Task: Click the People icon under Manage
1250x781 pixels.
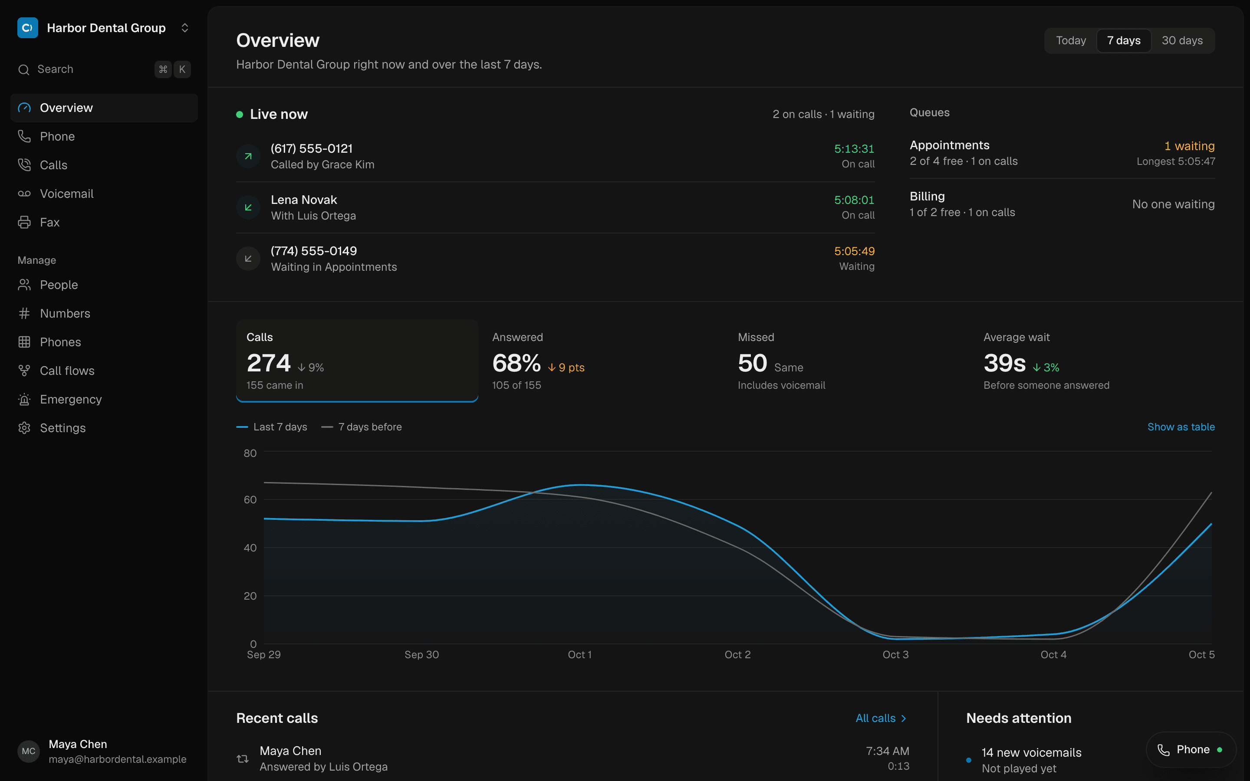Action: point(24,285)
